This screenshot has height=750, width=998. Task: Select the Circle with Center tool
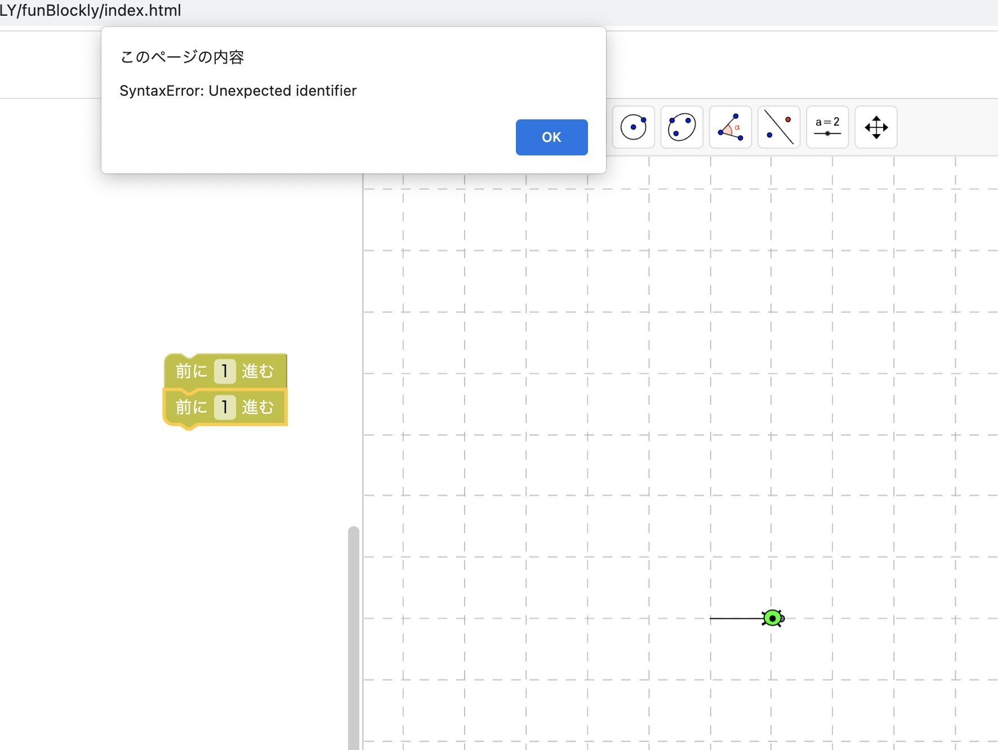(633, 127)
